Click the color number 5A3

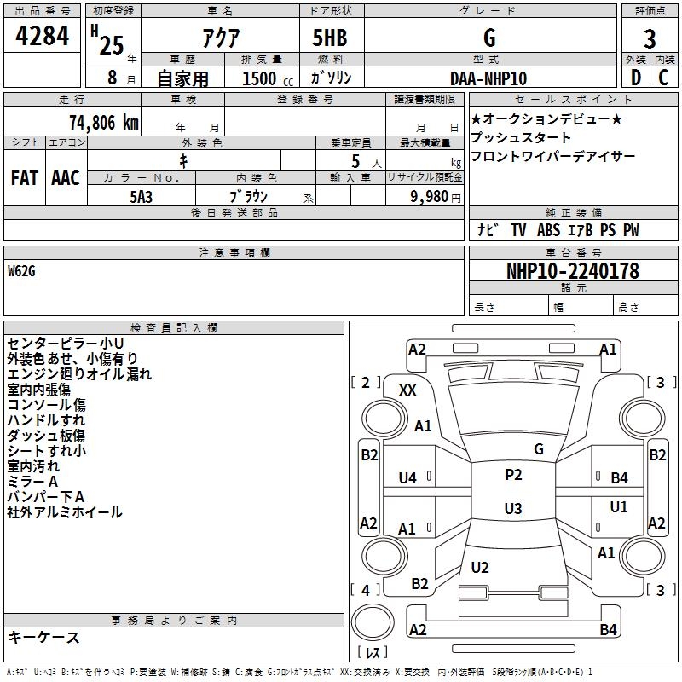(141, 196)
